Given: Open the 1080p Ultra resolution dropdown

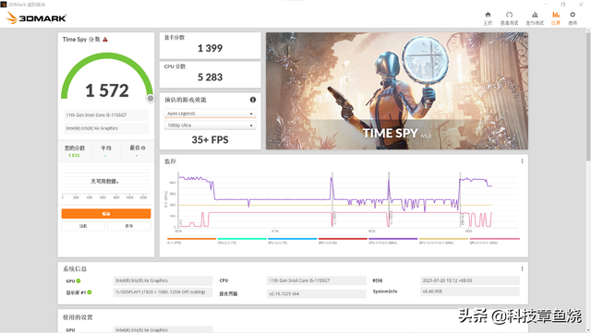Looking at the screenshot, I should (210, 125).
